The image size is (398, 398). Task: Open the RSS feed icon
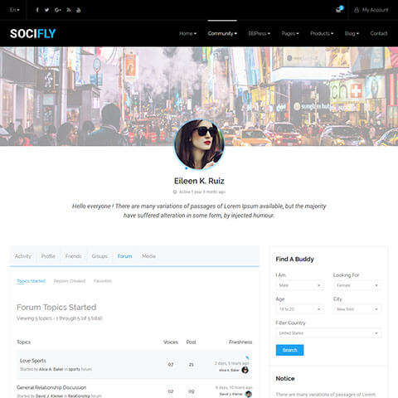[69, 10]
